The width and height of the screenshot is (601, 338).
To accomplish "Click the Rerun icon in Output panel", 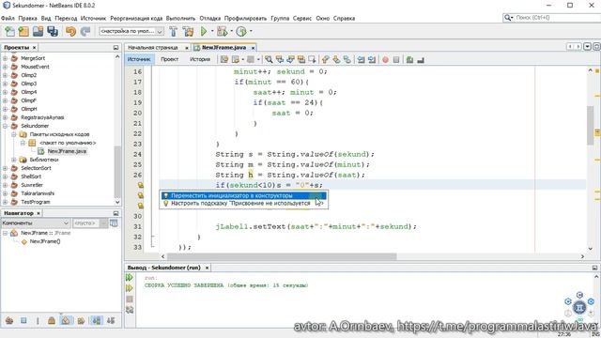I will point(130,278).
